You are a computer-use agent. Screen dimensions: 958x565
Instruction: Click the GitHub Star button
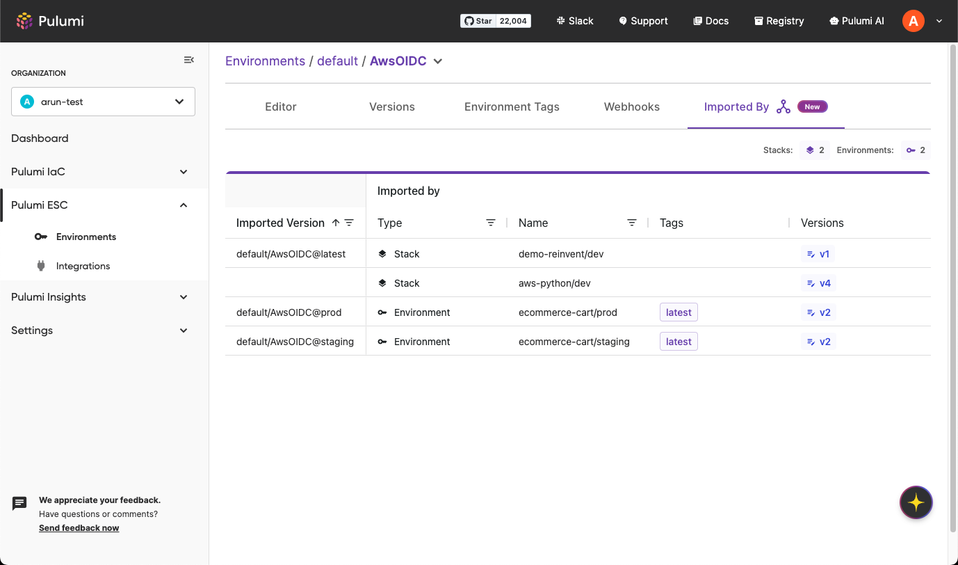pos(495,21)
